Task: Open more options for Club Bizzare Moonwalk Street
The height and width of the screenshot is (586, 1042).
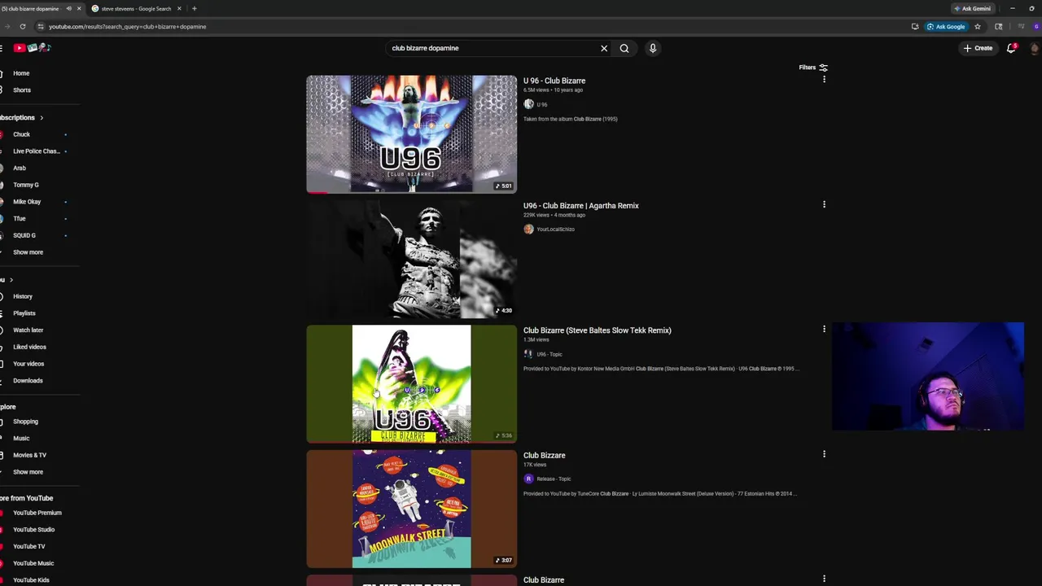Action: click(x=824, y=453)
